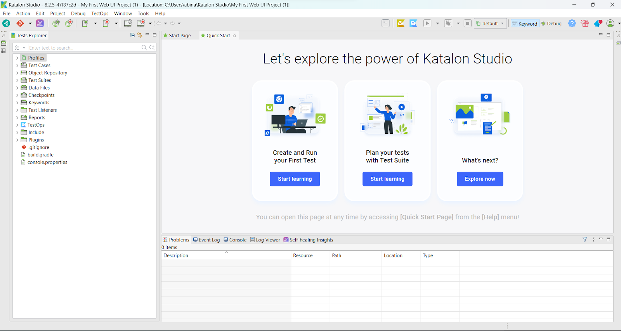Open the Run button dropdown arrow
Image resolution: width=621 pixels, height=331 pixels.
(x=437, y=24)
